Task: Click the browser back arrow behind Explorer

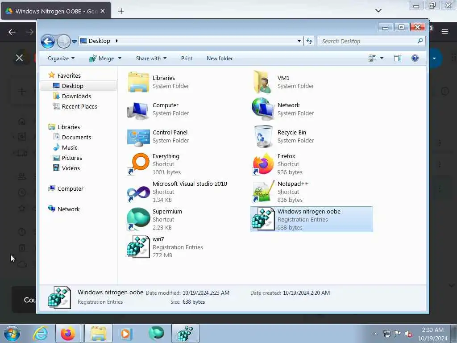Action: pyautogui.click(x=12, y=32)
